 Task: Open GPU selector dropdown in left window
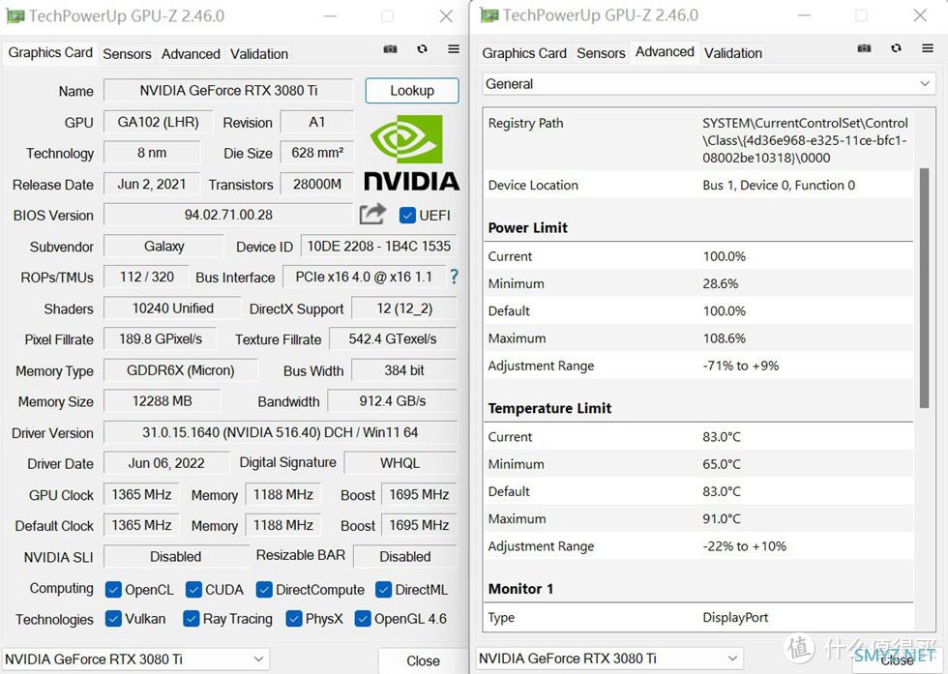(x=135, y=659)
